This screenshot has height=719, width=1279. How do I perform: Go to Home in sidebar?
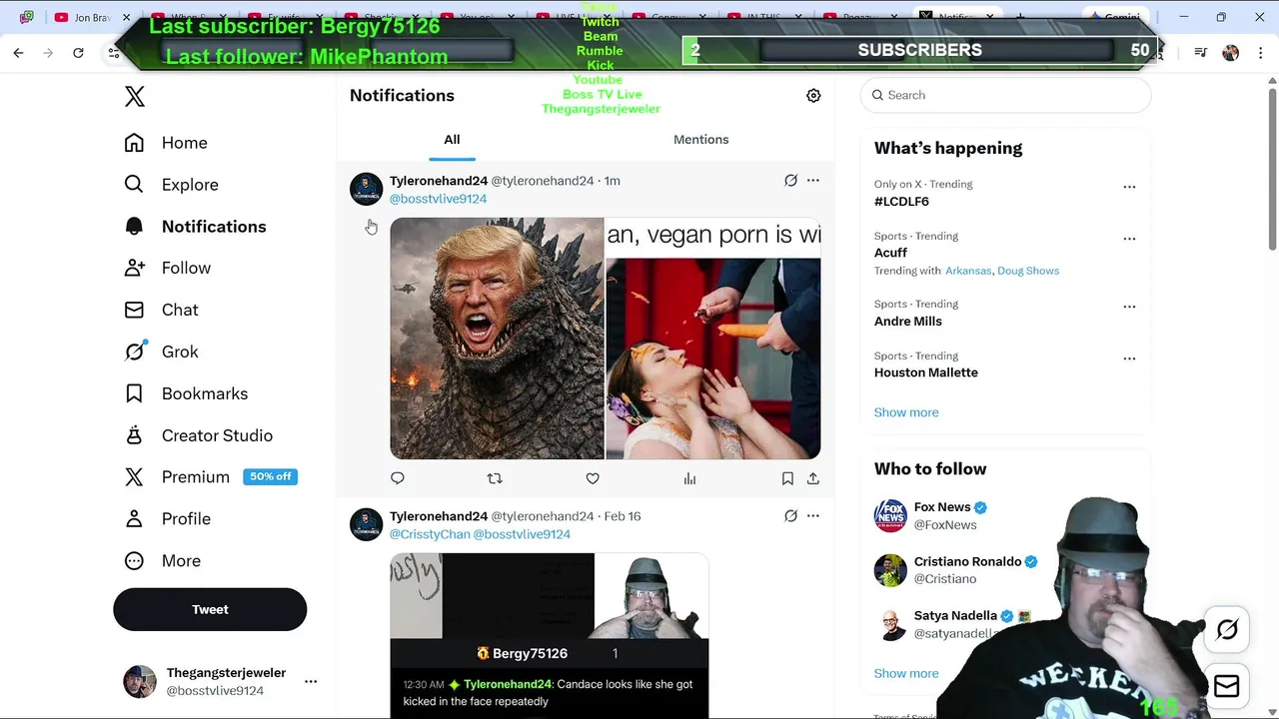(166, 143)
